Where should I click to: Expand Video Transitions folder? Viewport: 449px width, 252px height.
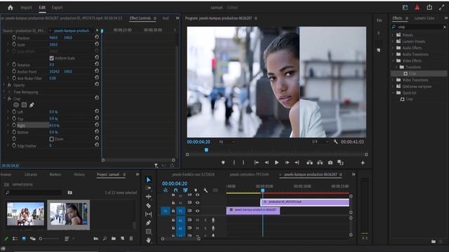pos(393,80)
